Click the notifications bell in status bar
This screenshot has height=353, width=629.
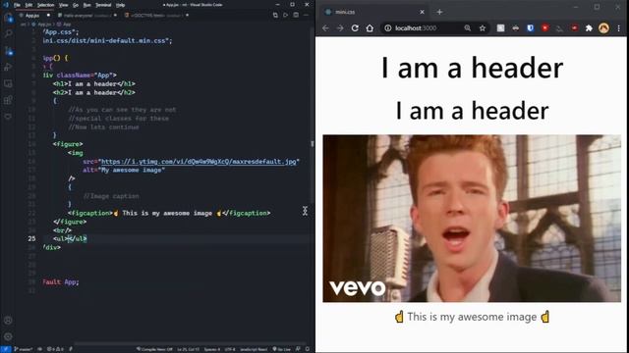[308, 349]
